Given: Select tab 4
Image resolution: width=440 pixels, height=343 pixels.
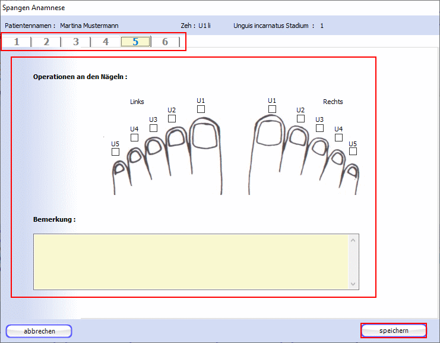Looking at the screenshot, I should click(106, 42).
